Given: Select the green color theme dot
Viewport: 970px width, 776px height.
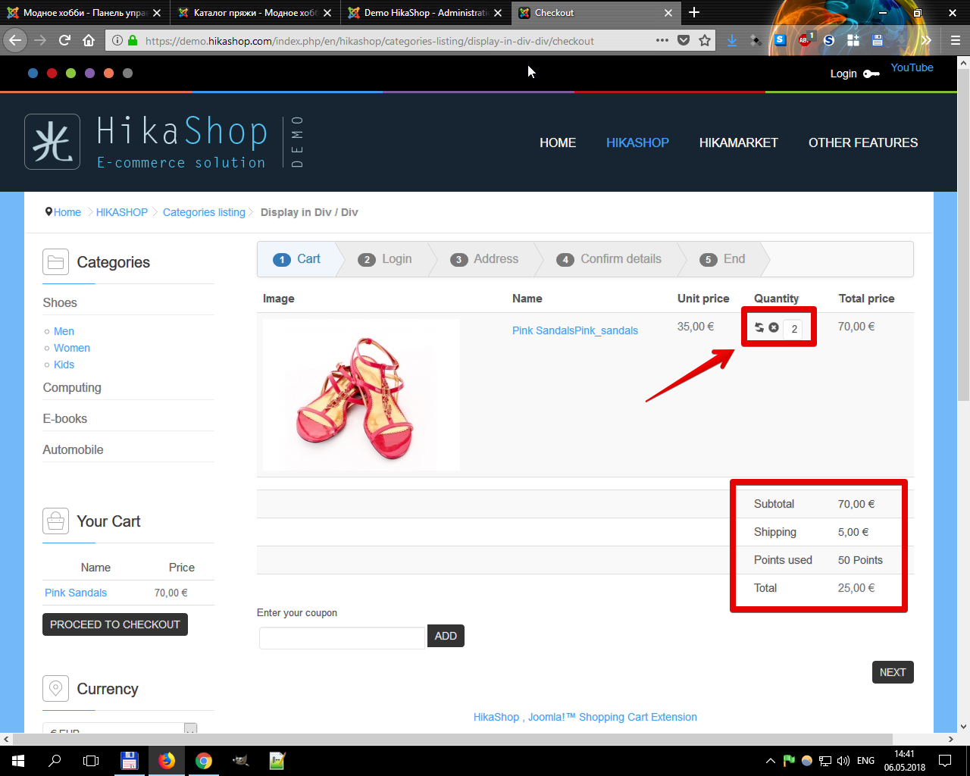Looking at the screenshot, I should pyautogui.click(x=70, y=73).
